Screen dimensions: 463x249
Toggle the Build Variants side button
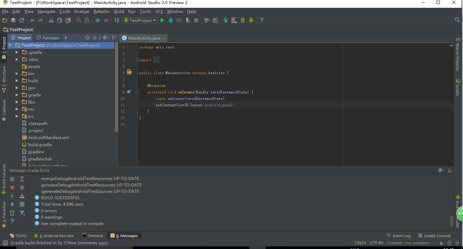[4, 179]
